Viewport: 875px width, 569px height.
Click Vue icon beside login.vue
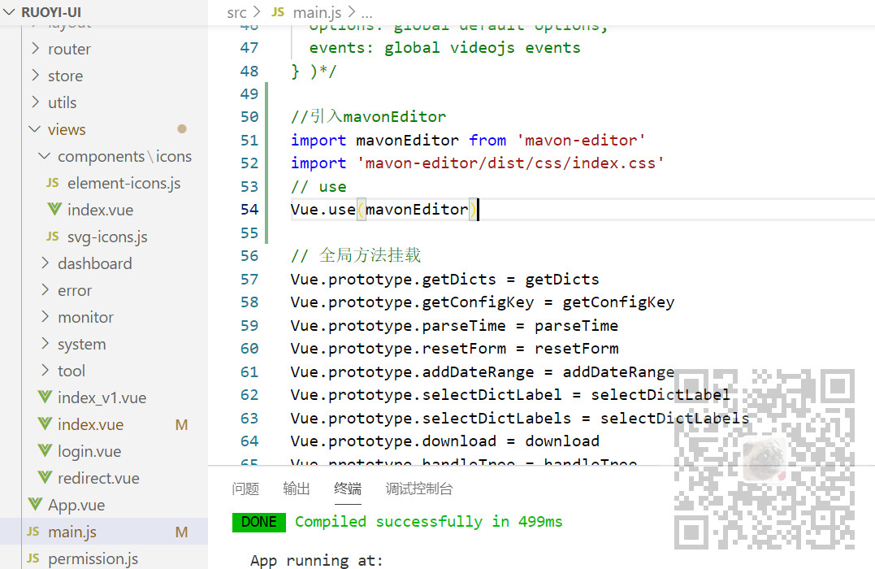pos(45,450)
